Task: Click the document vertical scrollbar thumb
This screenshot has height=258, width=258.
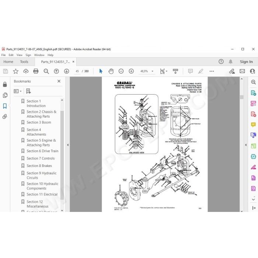Action: point(241,97)
